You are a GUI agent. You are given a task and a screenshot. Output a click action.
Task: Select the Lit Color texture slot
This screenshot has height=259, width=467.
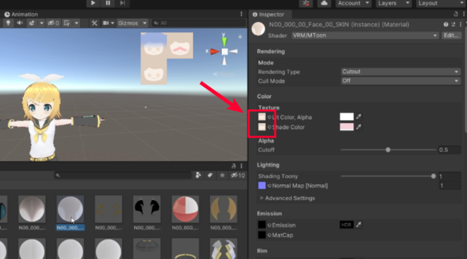[262, 117]
